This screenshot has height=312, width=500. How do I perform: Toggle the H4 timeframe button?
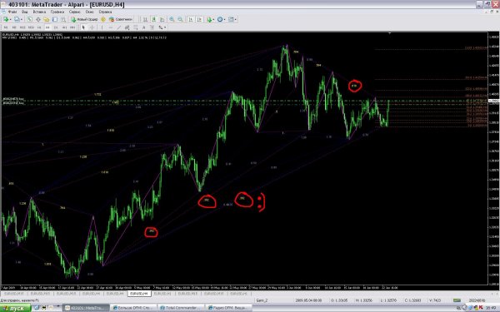[47, 27]
